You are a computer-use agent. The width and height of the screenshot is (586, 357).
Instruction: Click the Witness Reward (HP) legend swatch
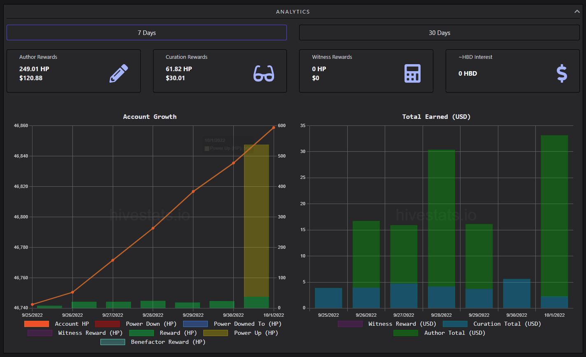click(40, 333)
